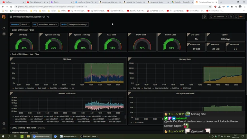This screenshot has width=247, height=139.
Task: Toggle Busy System series in CPU legend
Action: pos(19,88)
